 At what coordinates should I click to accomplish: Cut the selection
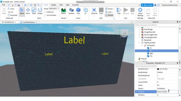[10, 12]
